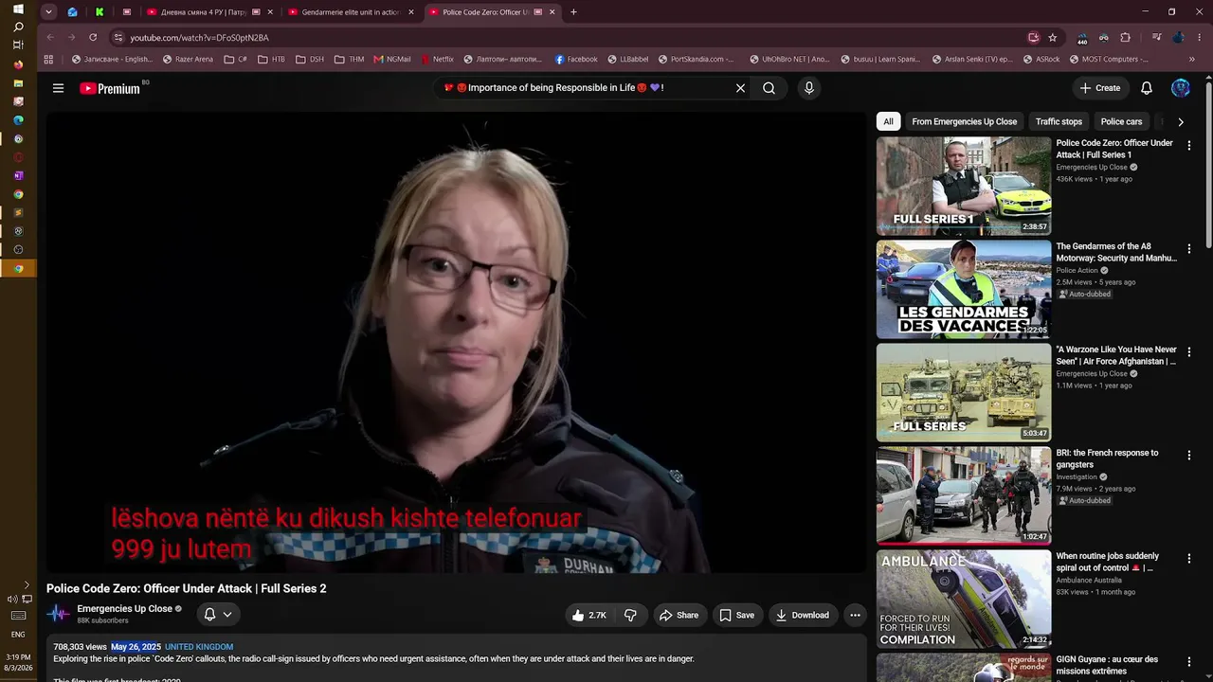Image resolution: width=1213 pixels, height=682 pixels.
Task: Open options for Warzone Air Force video
Action: pos(1189,352)
